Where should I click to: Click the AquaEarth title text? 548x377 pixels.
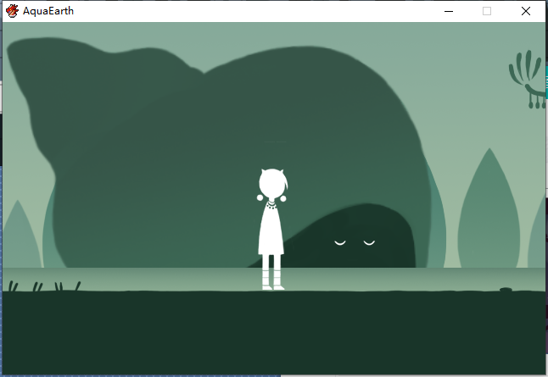(x=48, y=11)
